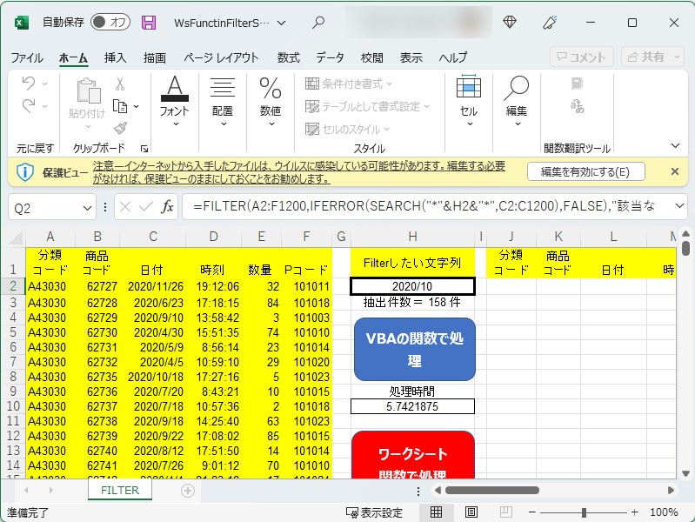Click the red ワークシート関数で処理 button
The width and height of the screenshot is (695, 522).
point(413,455)
